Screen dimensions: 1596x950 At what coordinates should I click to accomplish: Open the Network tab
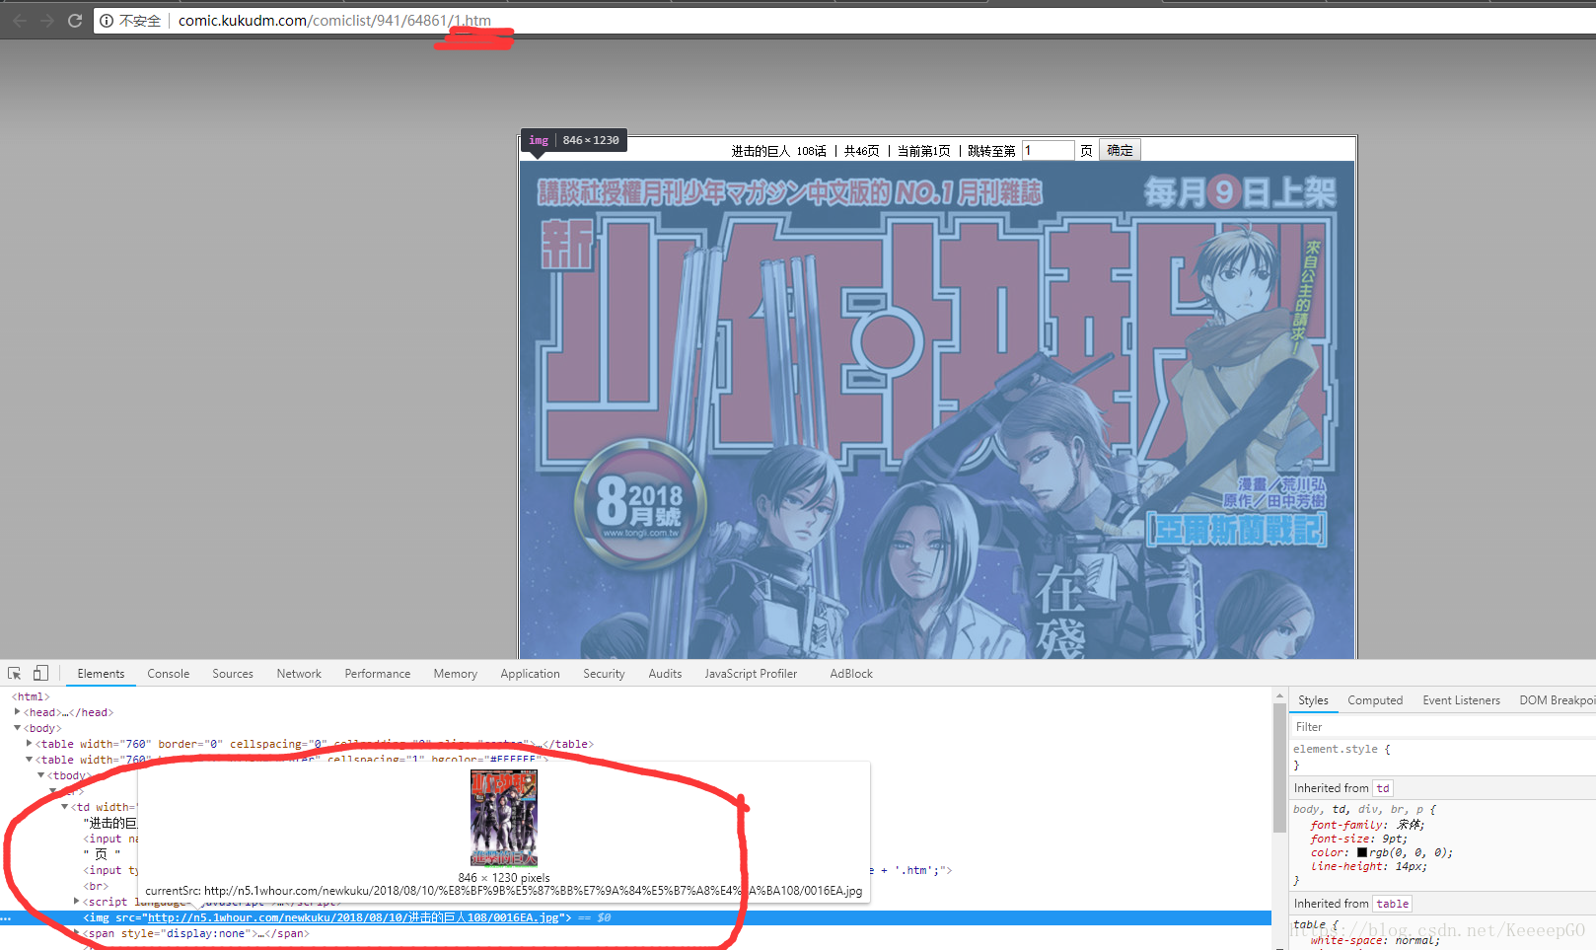coord(299,674)
